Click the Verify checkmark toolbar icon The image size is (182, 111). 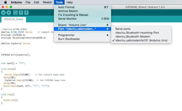point(3,13)
